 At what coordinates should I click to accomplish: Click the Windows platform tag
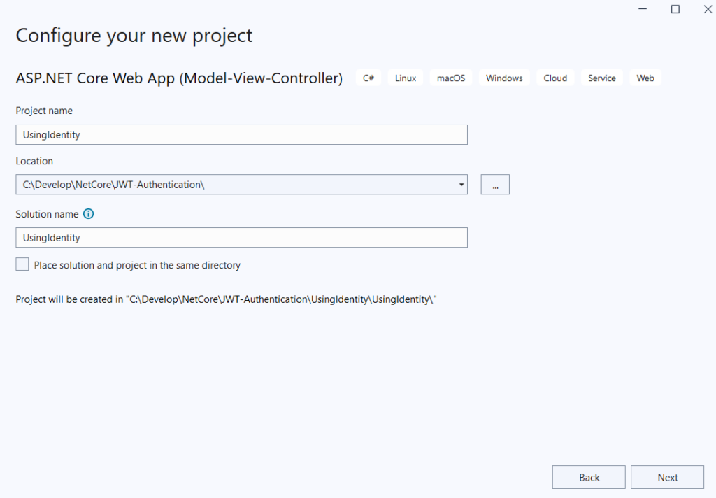point(504,78)
